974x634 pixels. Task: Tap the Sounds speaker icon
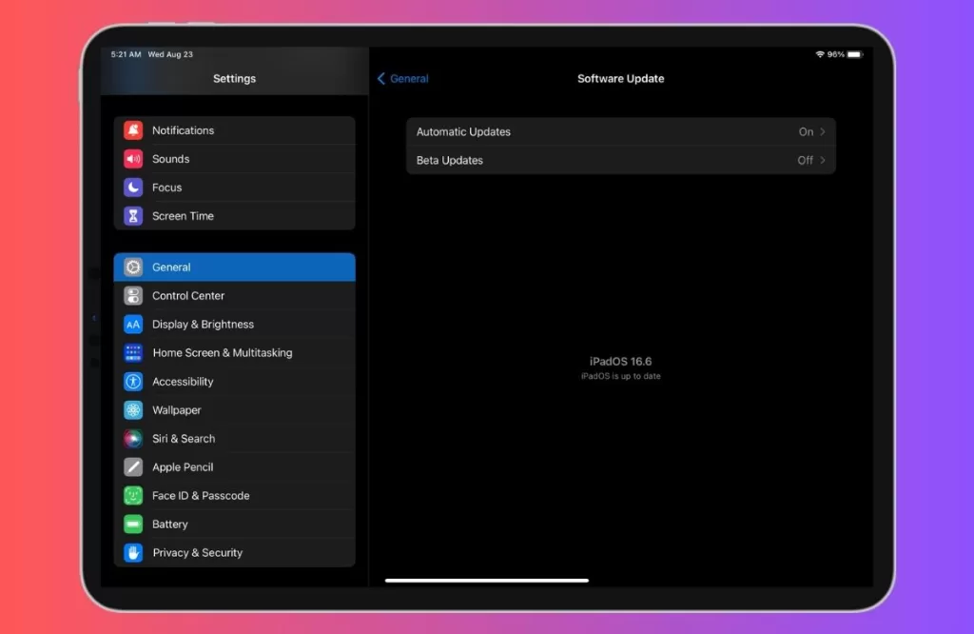[x=133, y=159]
